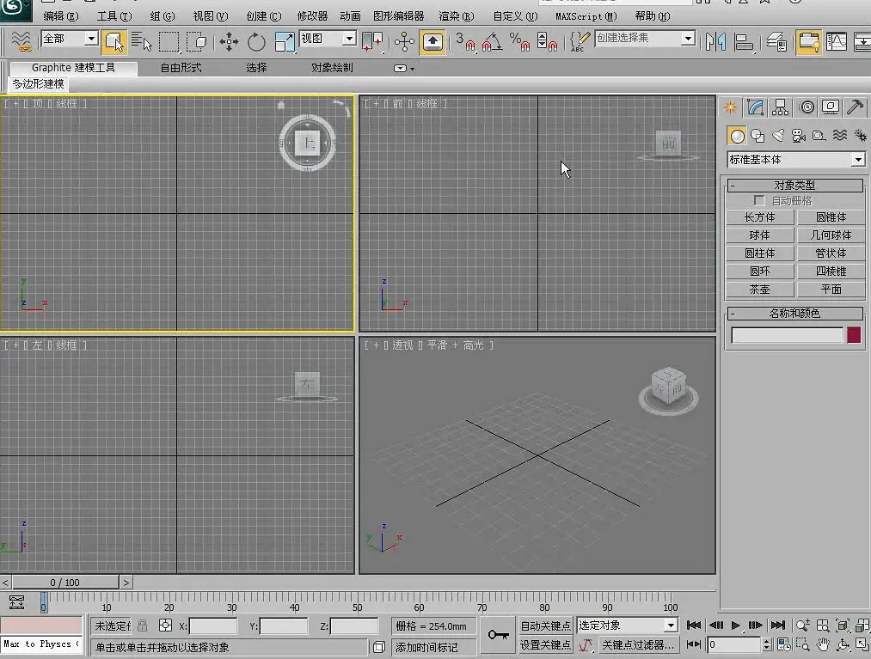The height and width of the screenshot is (659, 871).
Task: Click the current frame spinner arrows
Action: 767,644
